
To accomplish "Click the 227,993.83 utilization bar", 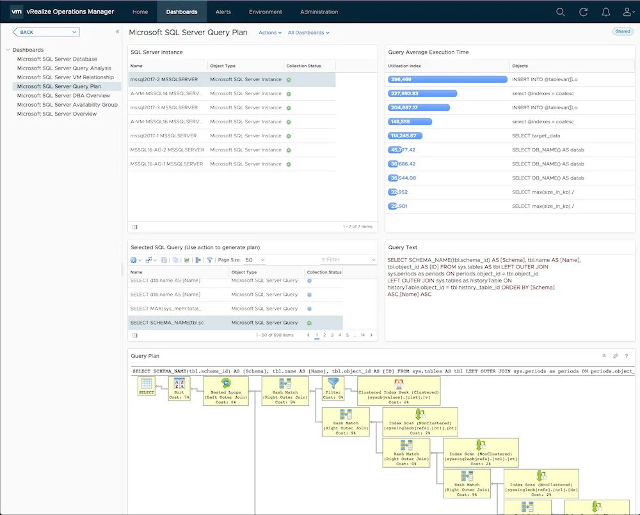I will click(422, 93).
